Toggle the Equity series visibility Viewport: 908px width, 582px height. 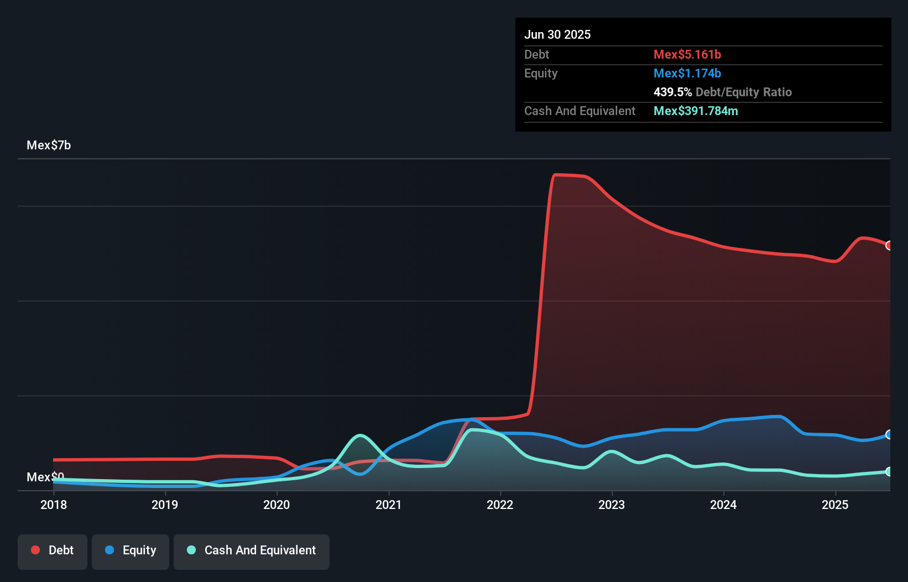(x=130, y=551)
